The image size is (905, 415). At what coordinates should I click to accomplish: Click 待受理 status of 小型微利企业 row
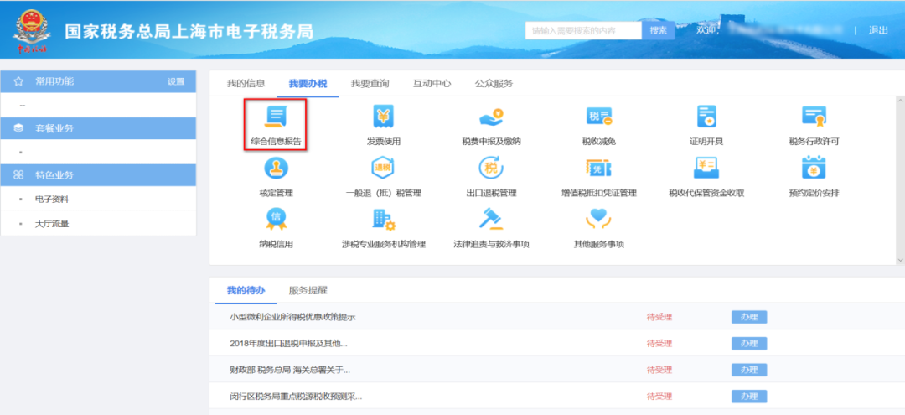point(659,317)
